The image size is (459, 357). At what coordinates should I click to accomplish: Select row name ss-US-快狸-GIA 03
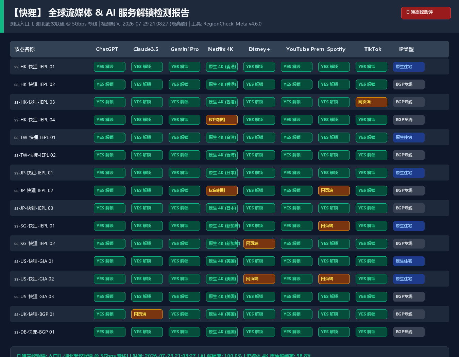[x=34, y=296]
